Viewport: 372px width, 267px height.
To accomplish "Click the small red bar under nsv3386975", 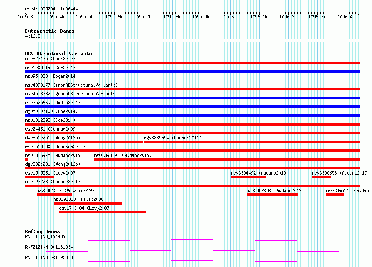I will coord(26,159).
